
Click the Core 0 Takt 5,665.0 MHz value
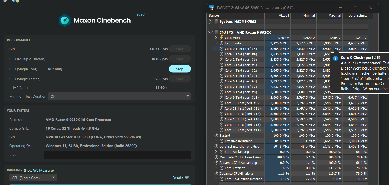point(279,49)
